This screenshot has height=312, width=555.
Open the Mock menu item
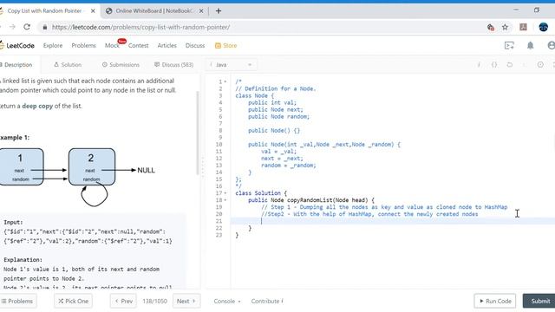112,46
